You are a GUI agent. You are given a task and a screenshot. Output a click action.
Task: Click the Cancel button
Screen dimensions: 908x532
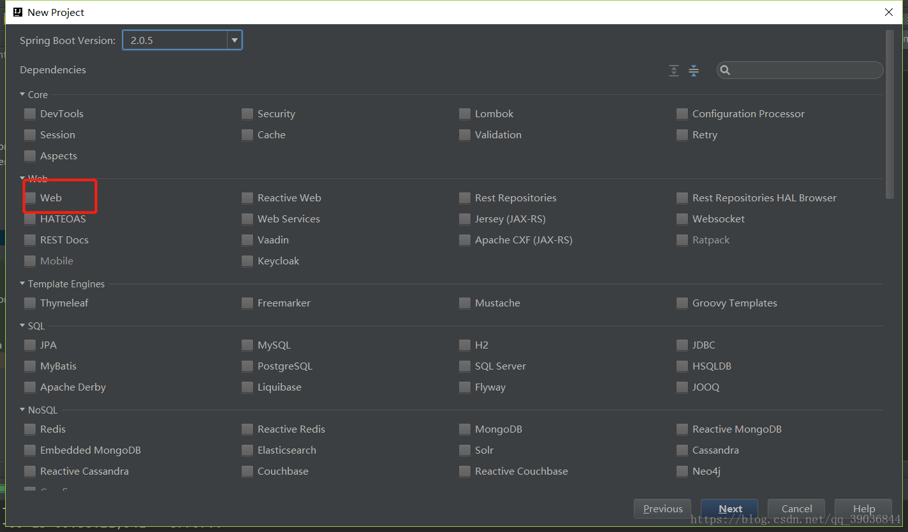796,508
